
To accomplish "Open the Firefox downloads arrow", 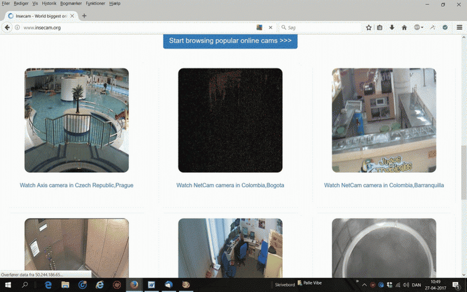I will point(392,28).
